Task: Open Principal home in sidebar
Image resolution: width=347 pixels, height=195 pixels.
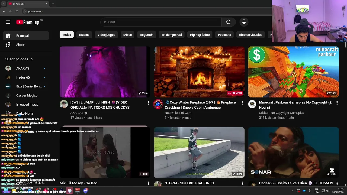Action: [26, 35]
